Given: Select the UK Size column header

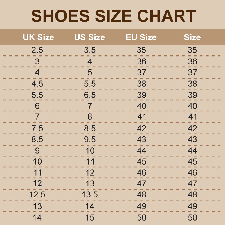Looking at the screenshot, I should tap(39, 37).
